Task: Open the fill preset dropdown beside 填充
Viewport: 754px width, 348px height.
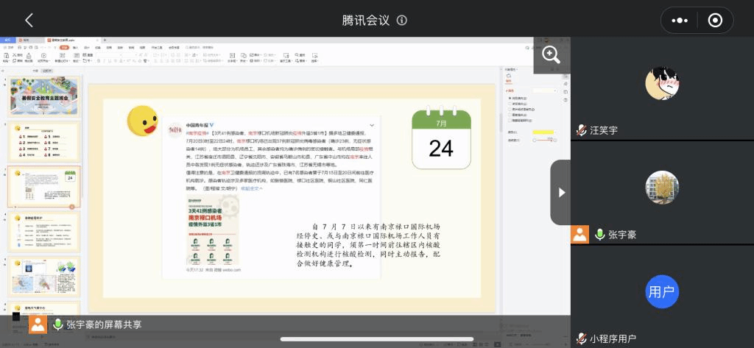Action: [544, 90]
